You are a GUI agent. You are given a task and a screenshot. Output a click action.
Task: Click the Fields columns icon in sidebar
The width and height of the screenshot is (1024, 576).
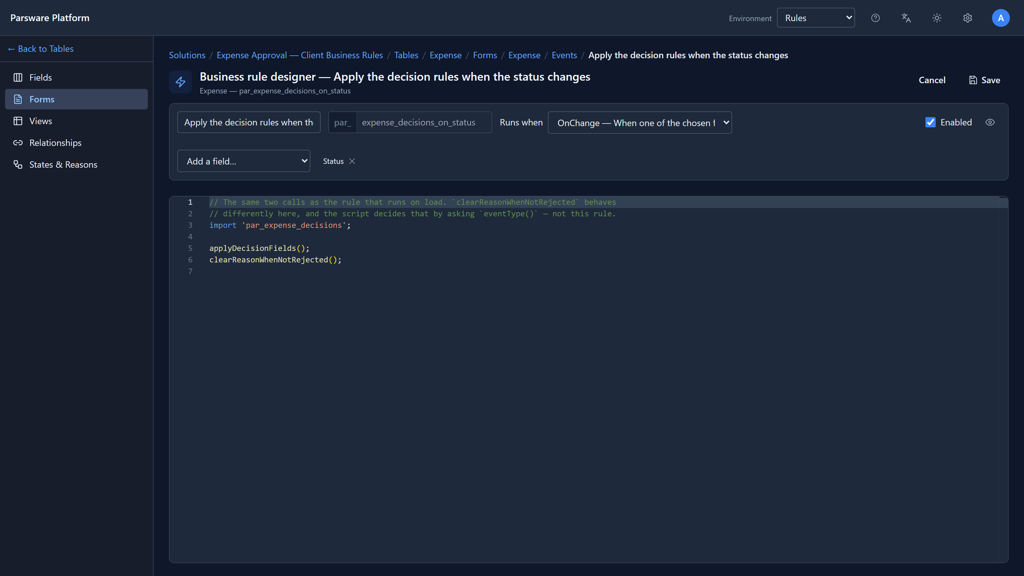(x=18, y=77)
